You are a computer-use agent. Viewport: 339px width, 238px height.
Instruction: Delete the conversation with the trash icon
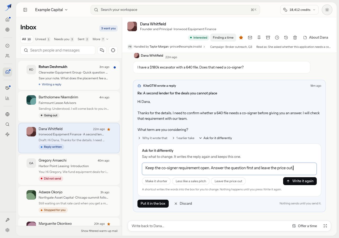(x=295, y=38)
